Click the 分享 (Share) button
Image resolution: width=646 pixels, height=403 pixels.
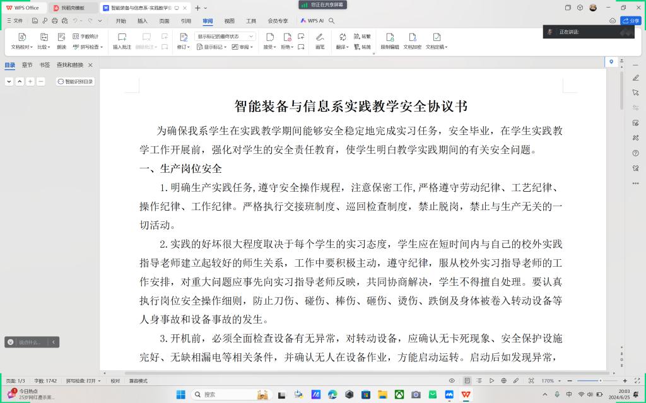pos(631,21)
